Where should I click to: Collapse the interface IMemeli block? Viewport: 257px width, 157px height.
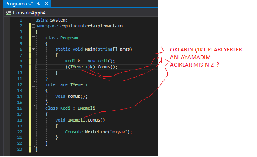coord(34,85)
